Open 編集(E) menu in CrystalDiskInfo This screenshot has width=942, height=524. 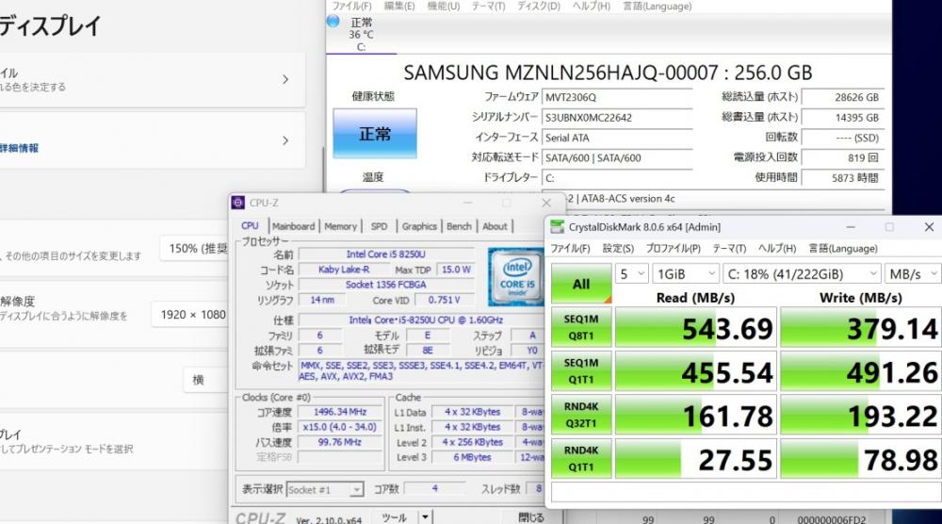399,6
